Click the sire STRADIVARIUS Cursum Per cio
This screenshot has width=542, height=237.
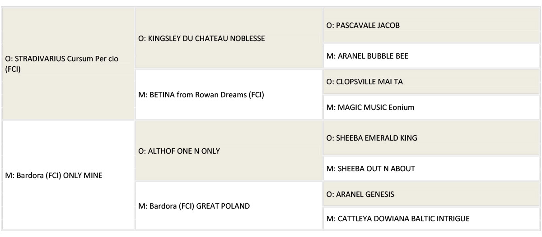[x=63, y=64]
